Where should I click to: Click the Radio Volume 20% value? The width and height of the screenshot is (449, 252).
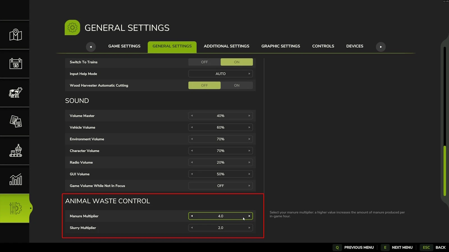click(221, 162)
